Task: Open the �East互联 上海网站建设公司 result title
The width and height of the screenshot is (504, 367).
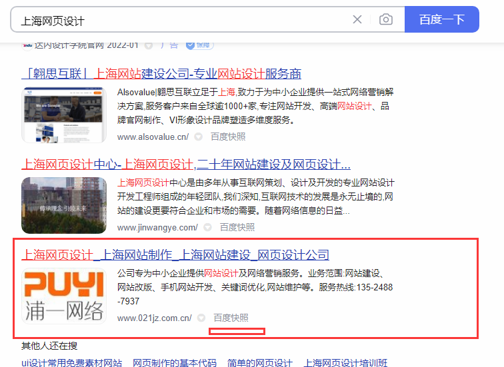Action: coord(161,74)
